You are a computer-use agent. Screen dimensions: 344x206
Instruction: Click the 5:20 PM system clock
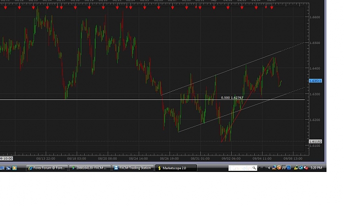316,168
